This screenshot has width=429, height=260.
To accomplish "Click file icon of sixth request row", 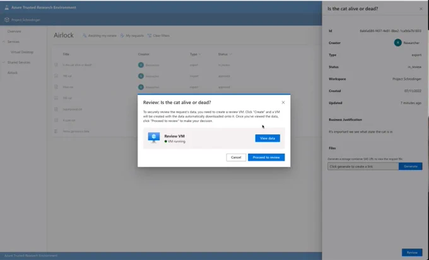I will coord(56,120).
